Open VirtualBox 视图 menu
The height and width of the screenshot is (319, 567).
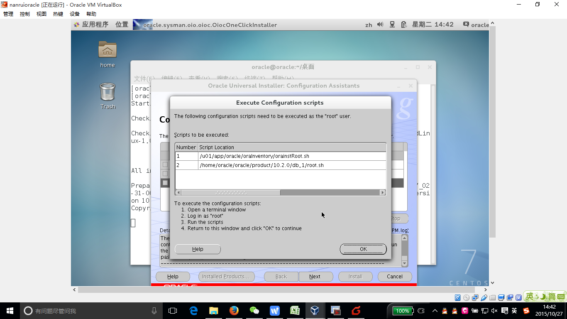pos(42,14)
